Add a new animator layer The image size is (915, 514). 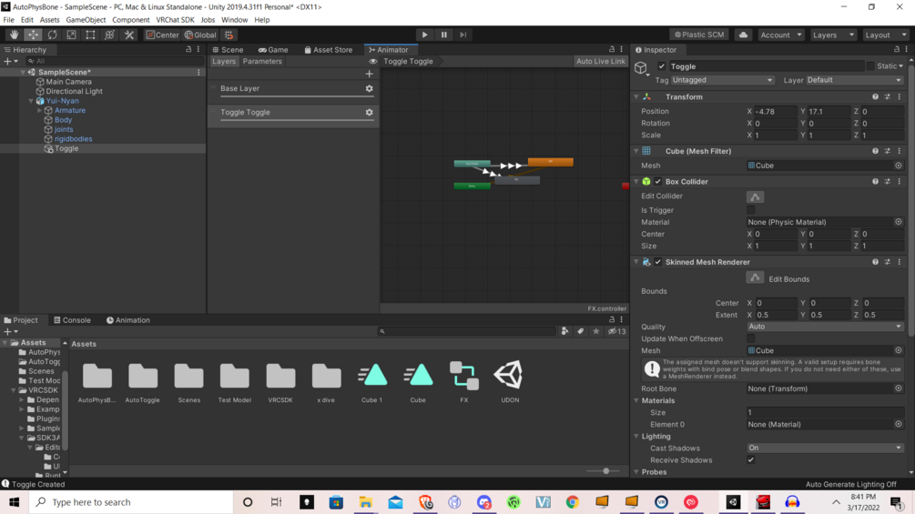click(x=369, y=74)
